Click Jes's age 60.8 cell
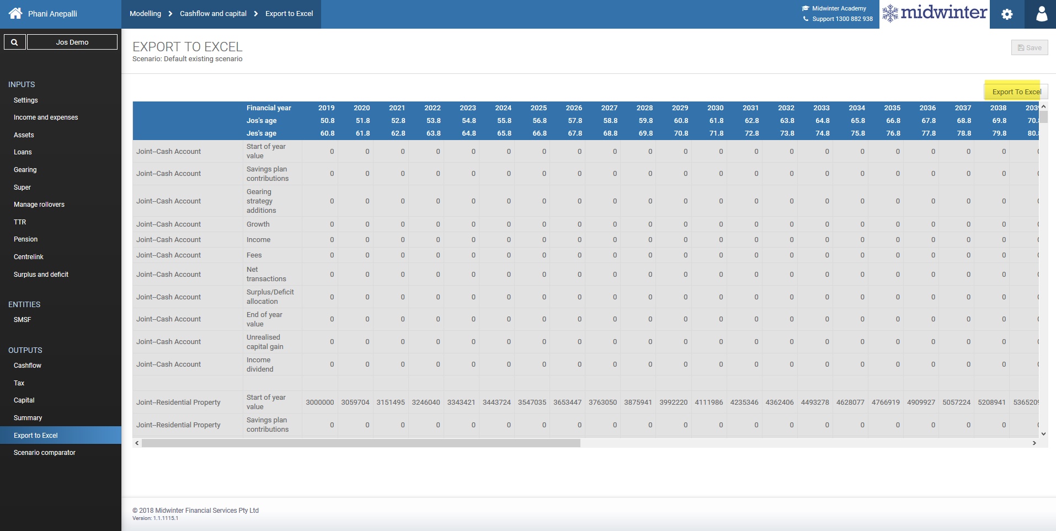1056x531 pixels. pyautogui.click(x=327, y=133)
